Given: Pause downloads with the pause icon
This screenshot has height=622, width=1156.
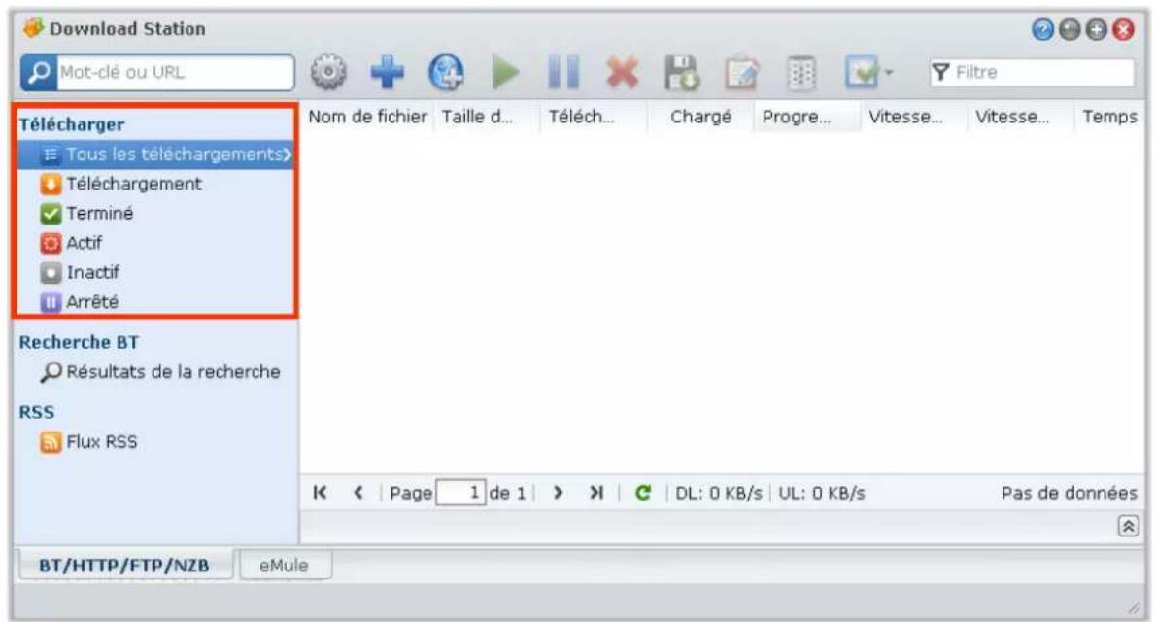Looking at the screenshot, I should (x=564, y=72).
